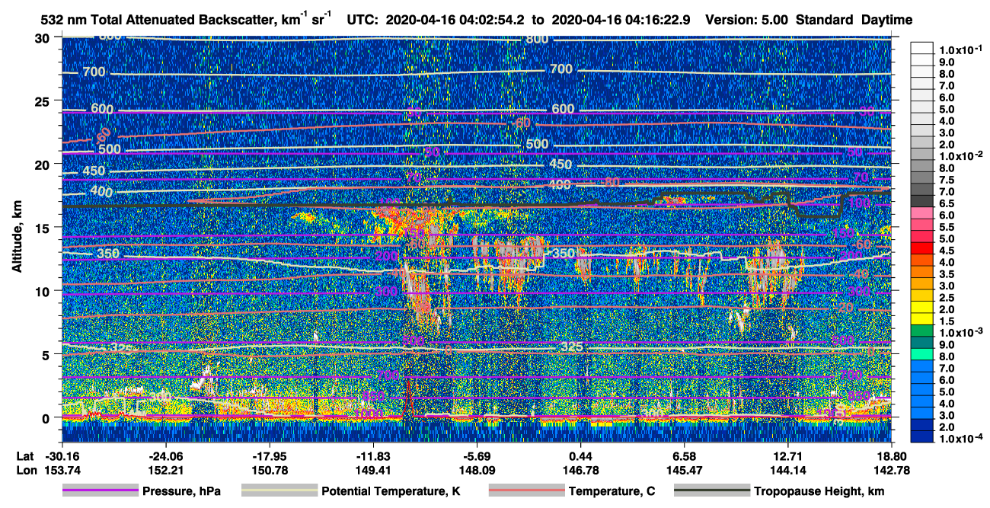
Task: Click the latitude value '-17.95'
Action: click(x=269, y=455)
